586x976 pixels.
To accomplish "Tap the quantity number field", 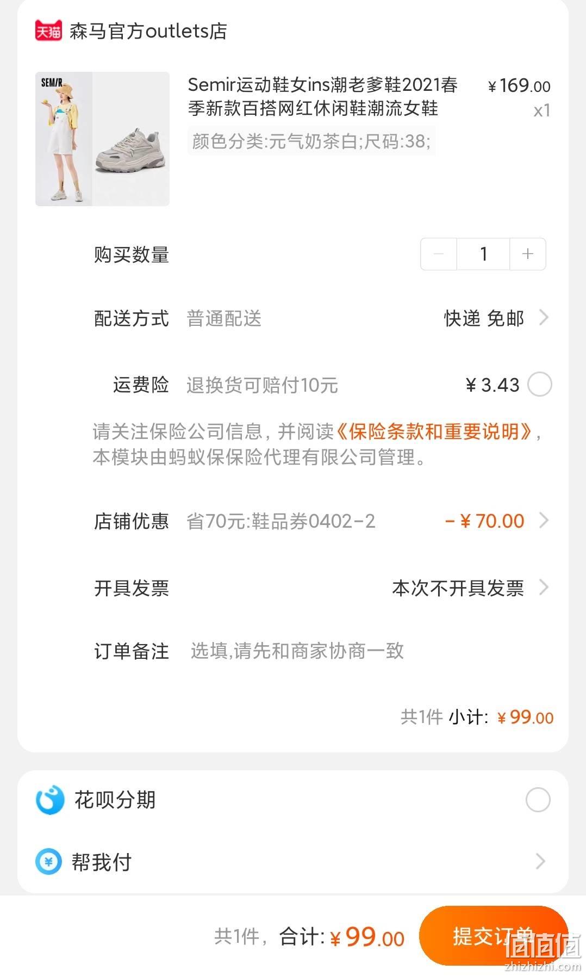I will point(483,254).
